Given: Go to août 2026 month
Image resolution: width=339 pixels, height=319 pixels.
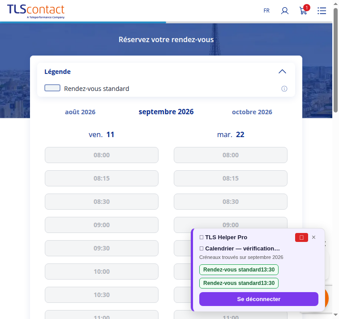Looking at the screenshot, I should click(80, 112).
